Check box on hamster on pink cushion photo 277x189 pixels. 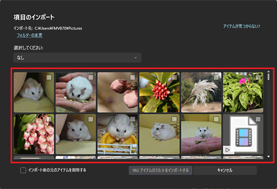pyautogui.click(x=216, y=119)
